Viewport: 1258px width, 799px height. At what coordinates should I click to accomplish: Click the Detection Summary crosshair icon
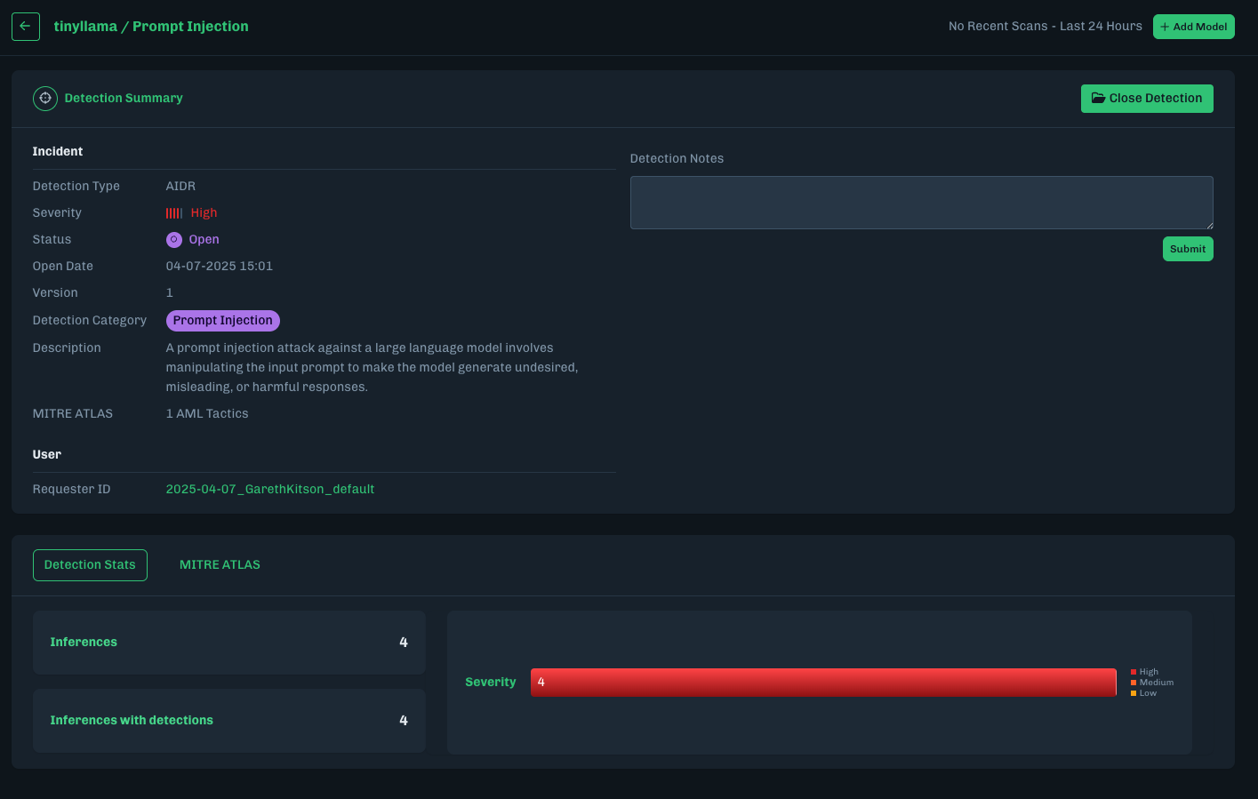click(x=45, y=98)
